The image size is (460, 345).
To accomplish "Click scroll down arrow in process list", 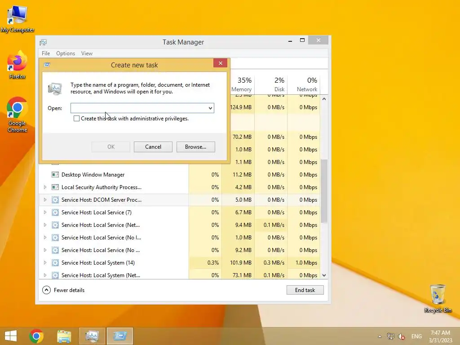I will point(324,275).
